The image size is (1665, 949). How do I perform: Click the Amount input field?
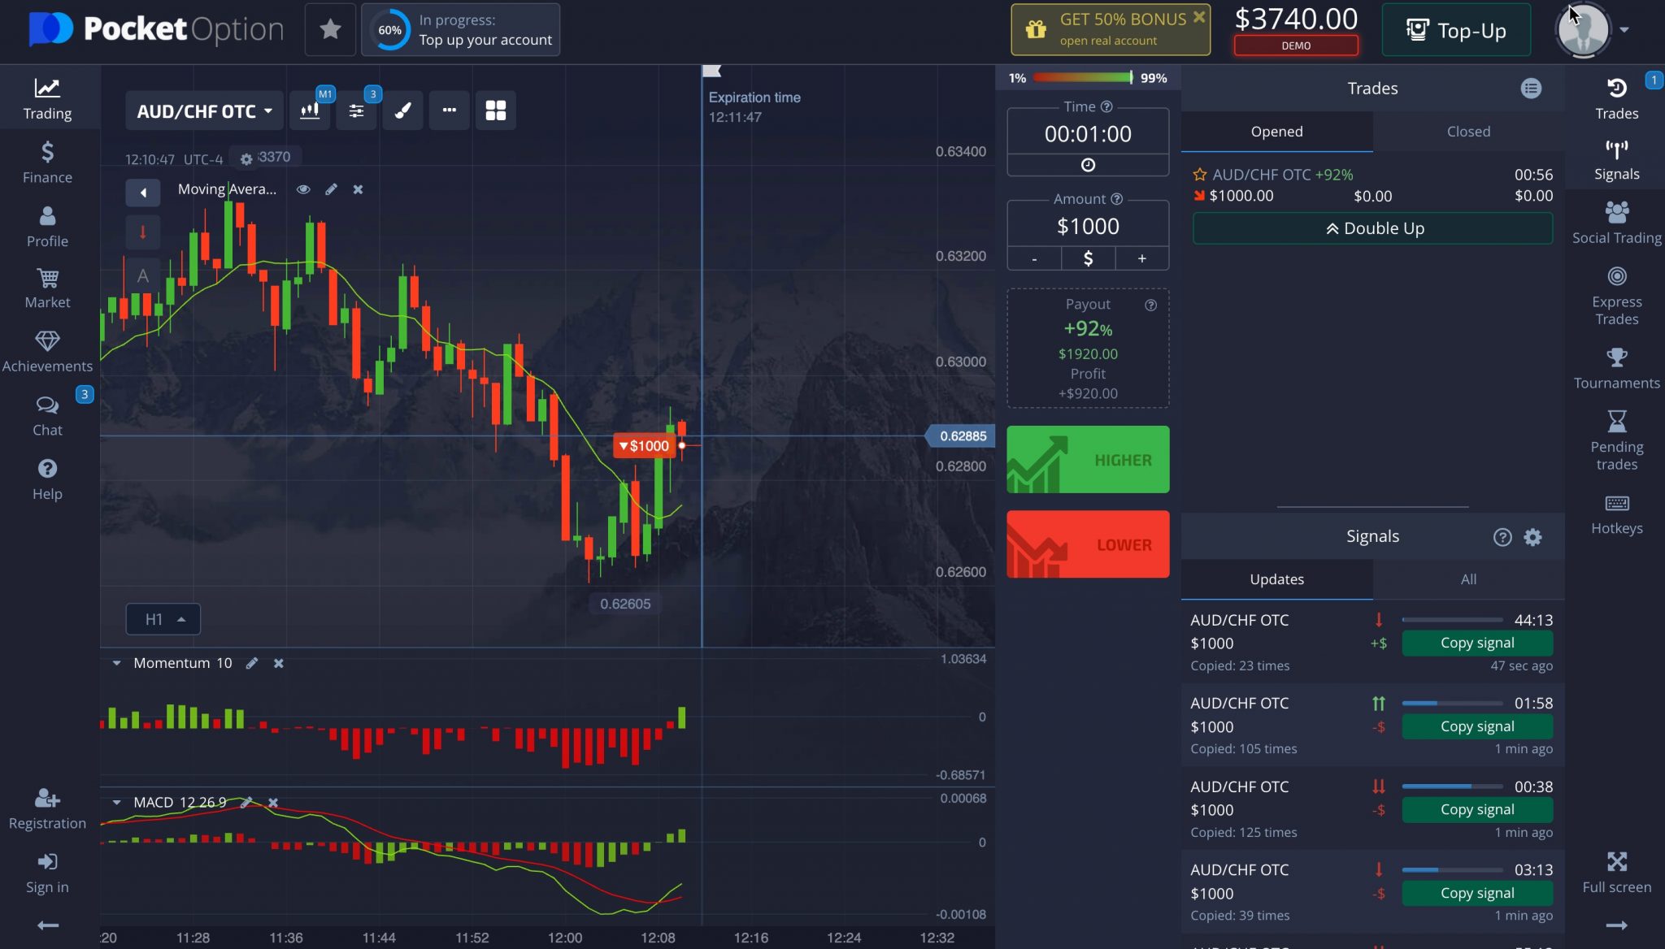click(1087, 225)
